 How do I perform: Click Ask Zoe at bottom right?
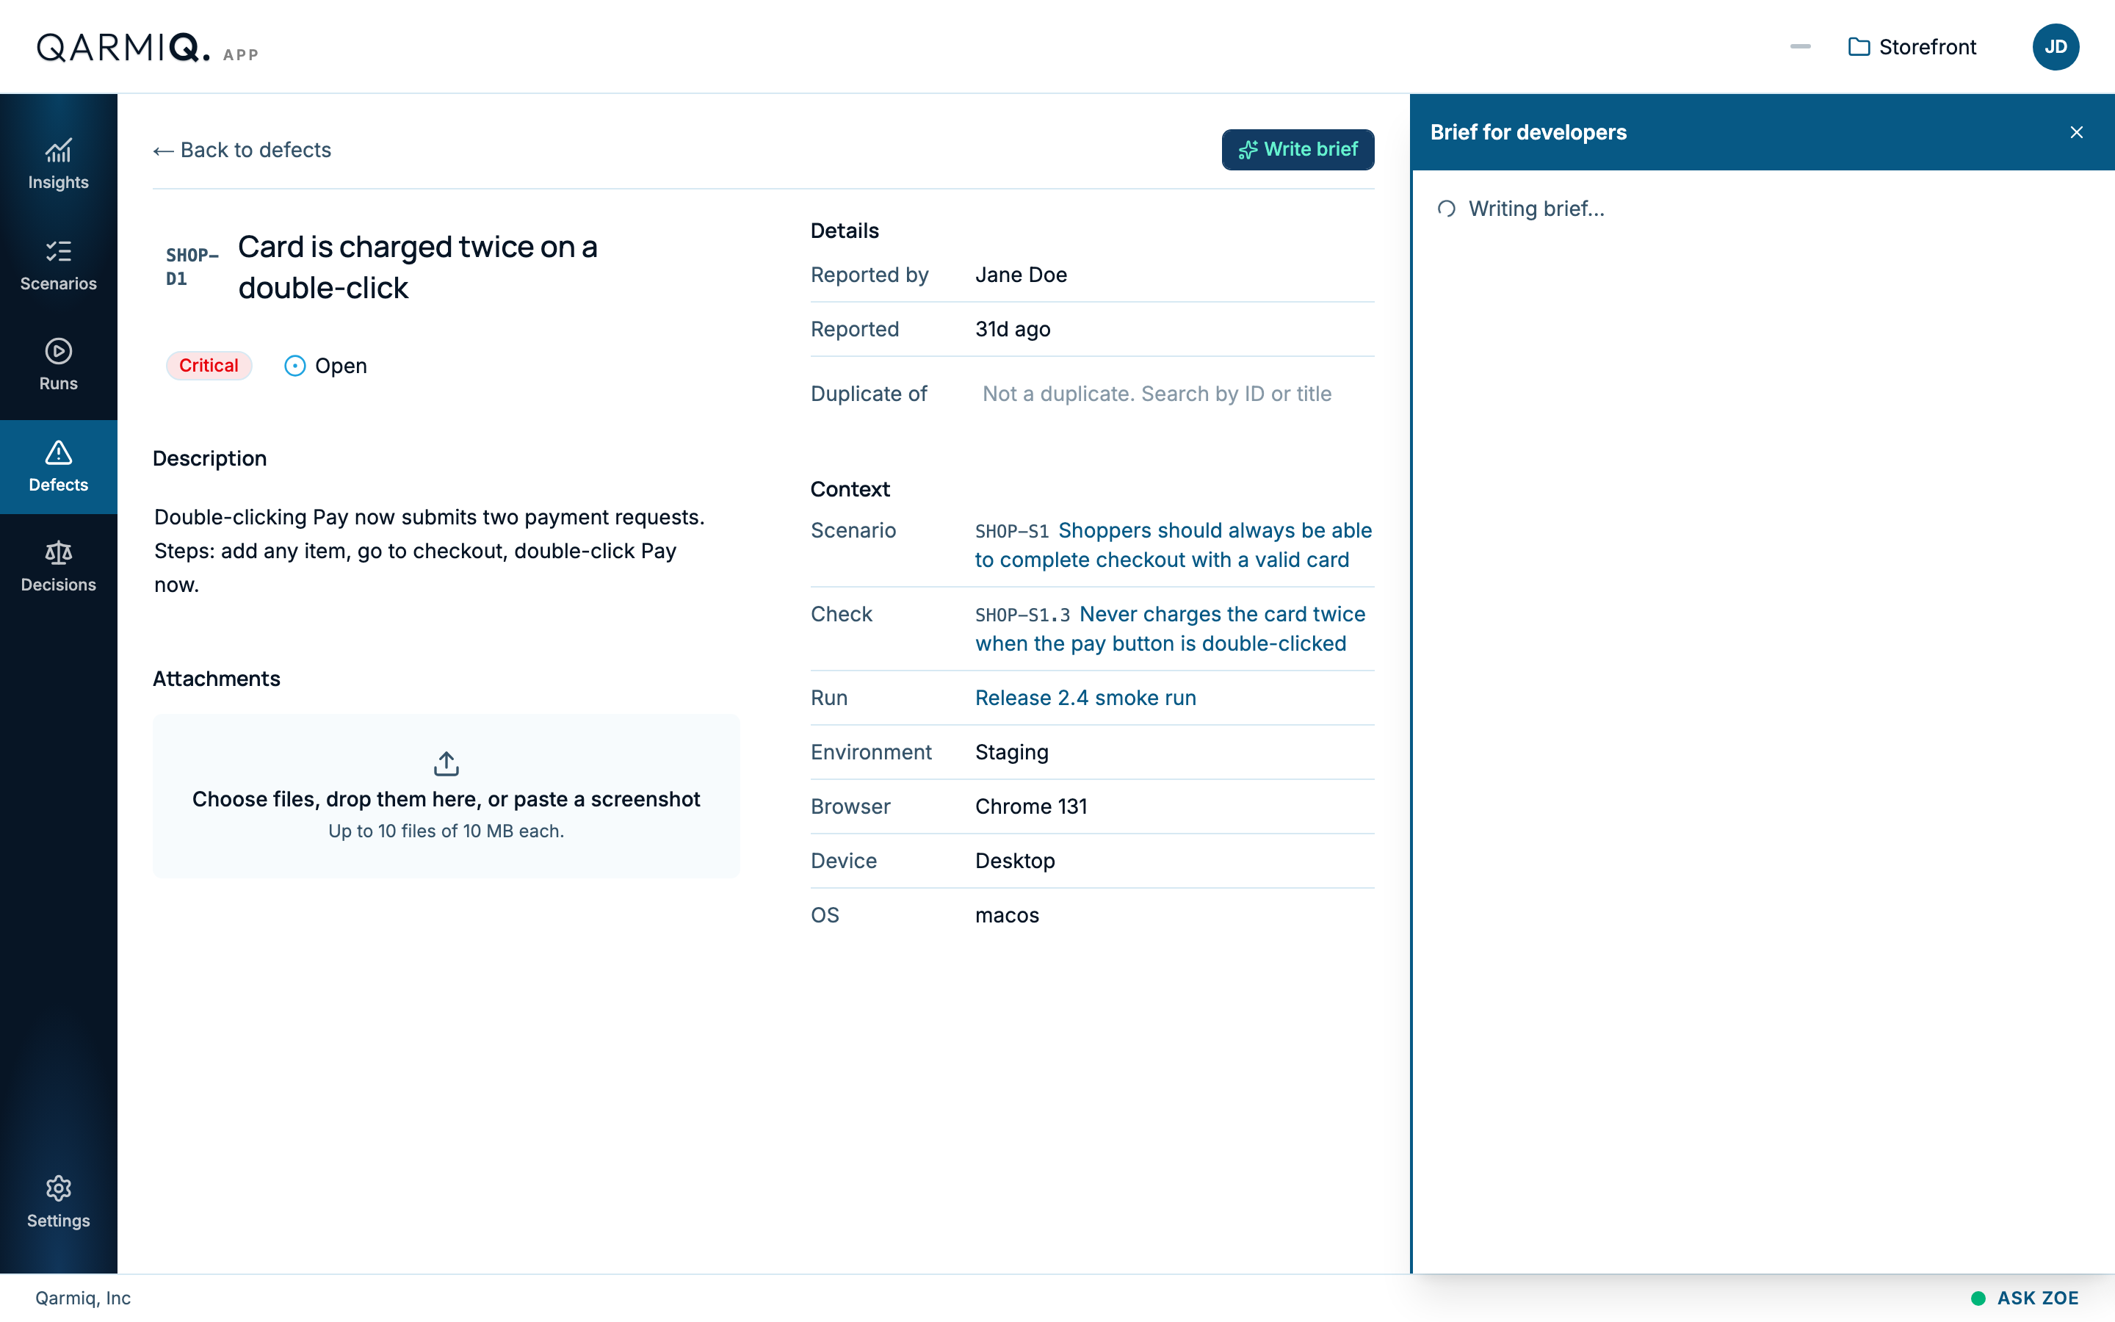(x=2025, y=1298)
